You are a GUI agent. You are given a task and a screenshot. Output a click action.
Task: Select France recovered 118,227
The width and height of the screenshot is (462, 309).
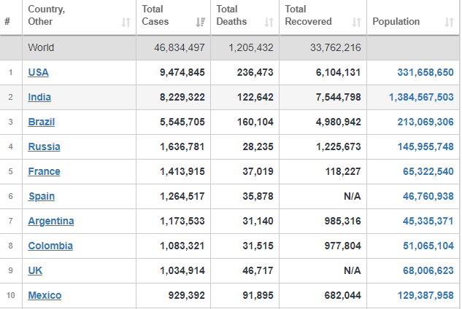[343, 171]
